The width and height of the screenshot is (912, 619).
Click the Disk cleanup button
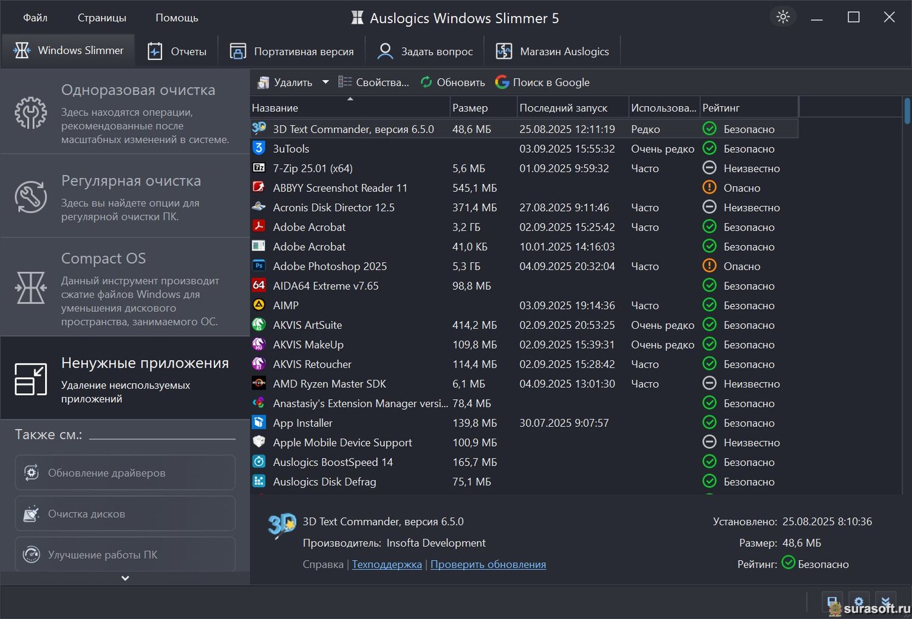click(125, 514)
